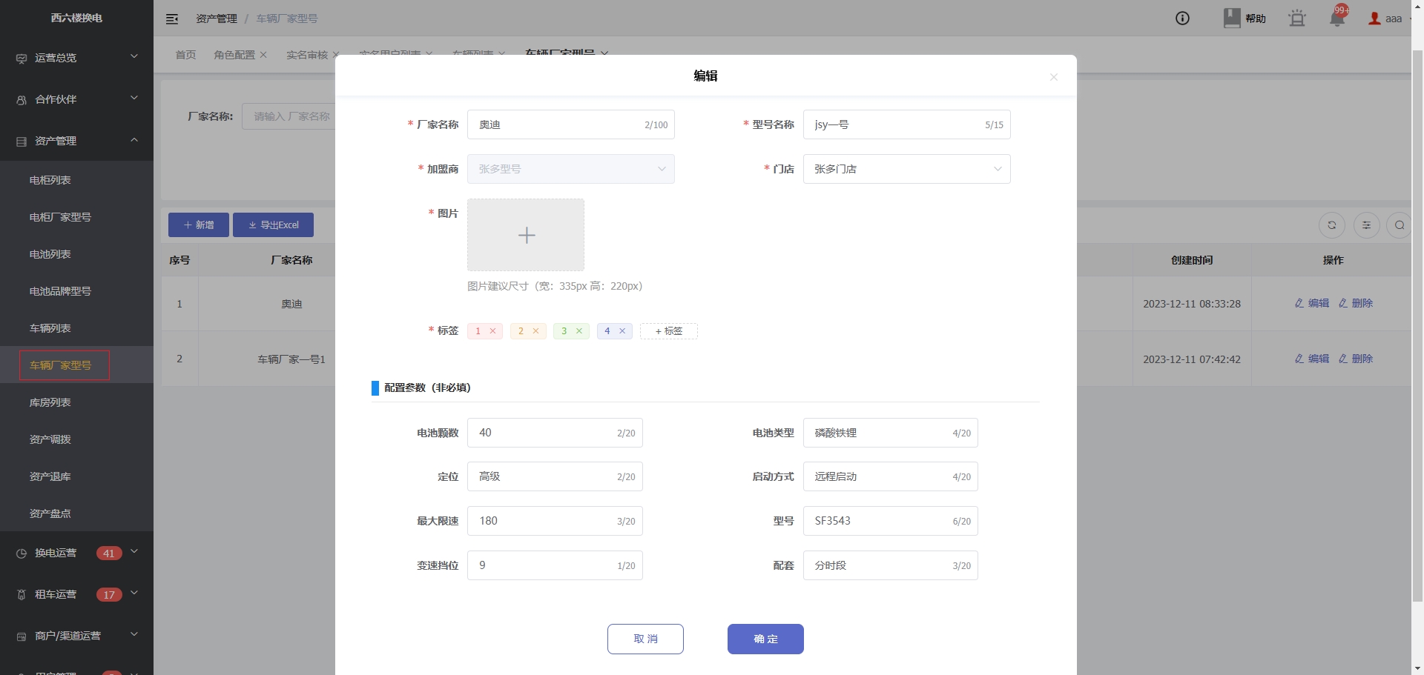Image resolution: width=1424 pixels, height=675 pixels.
Task: Expand the 换电运营 sidebar menu
Action: click(x=76, y=553)
